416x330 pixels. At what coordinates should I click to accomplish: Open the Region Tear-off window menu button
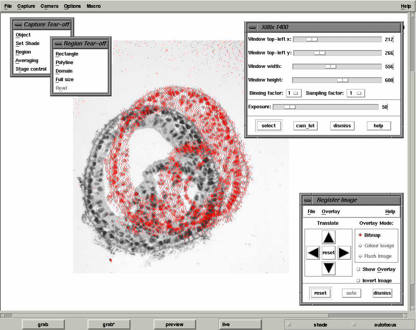(58, 44)
